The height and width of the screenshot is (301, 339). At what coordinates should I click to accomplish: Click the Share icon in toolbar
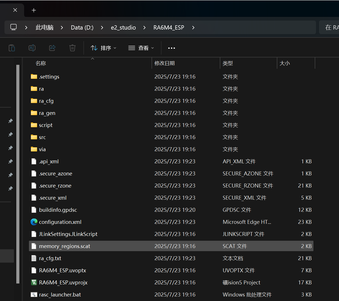tap(52, 48)
